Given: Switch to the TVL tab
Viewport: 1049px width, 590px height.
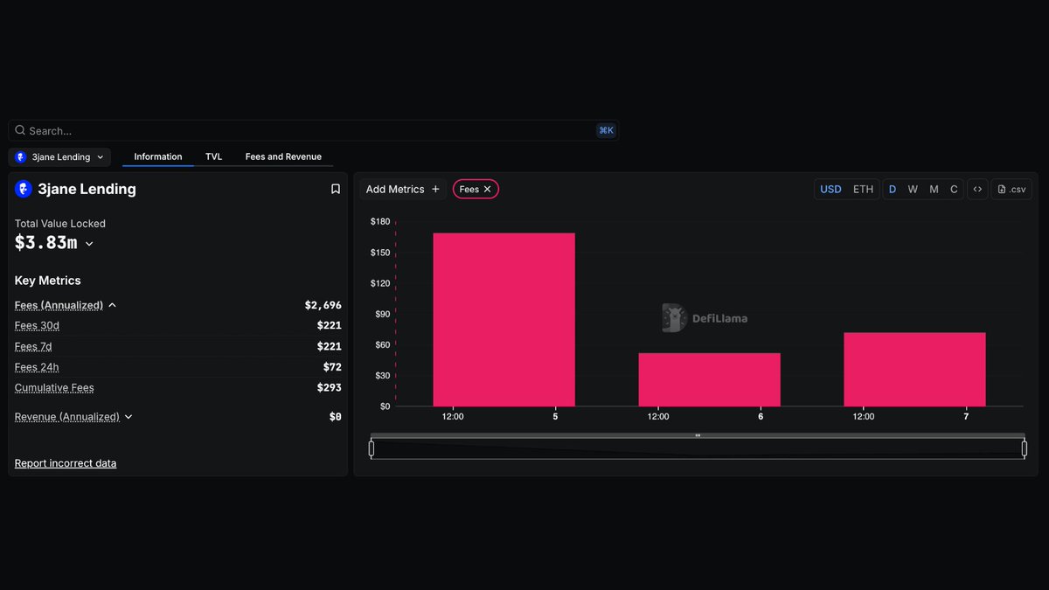Looking at the screenshot, I should coord(214,156).
